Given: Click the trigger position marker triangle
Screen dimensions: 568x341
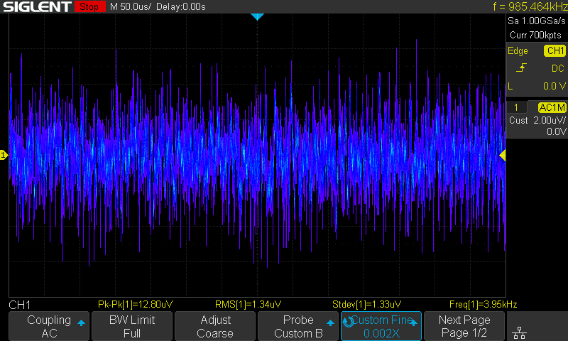Looking at the screenshot, I should [x=257, y=16].
